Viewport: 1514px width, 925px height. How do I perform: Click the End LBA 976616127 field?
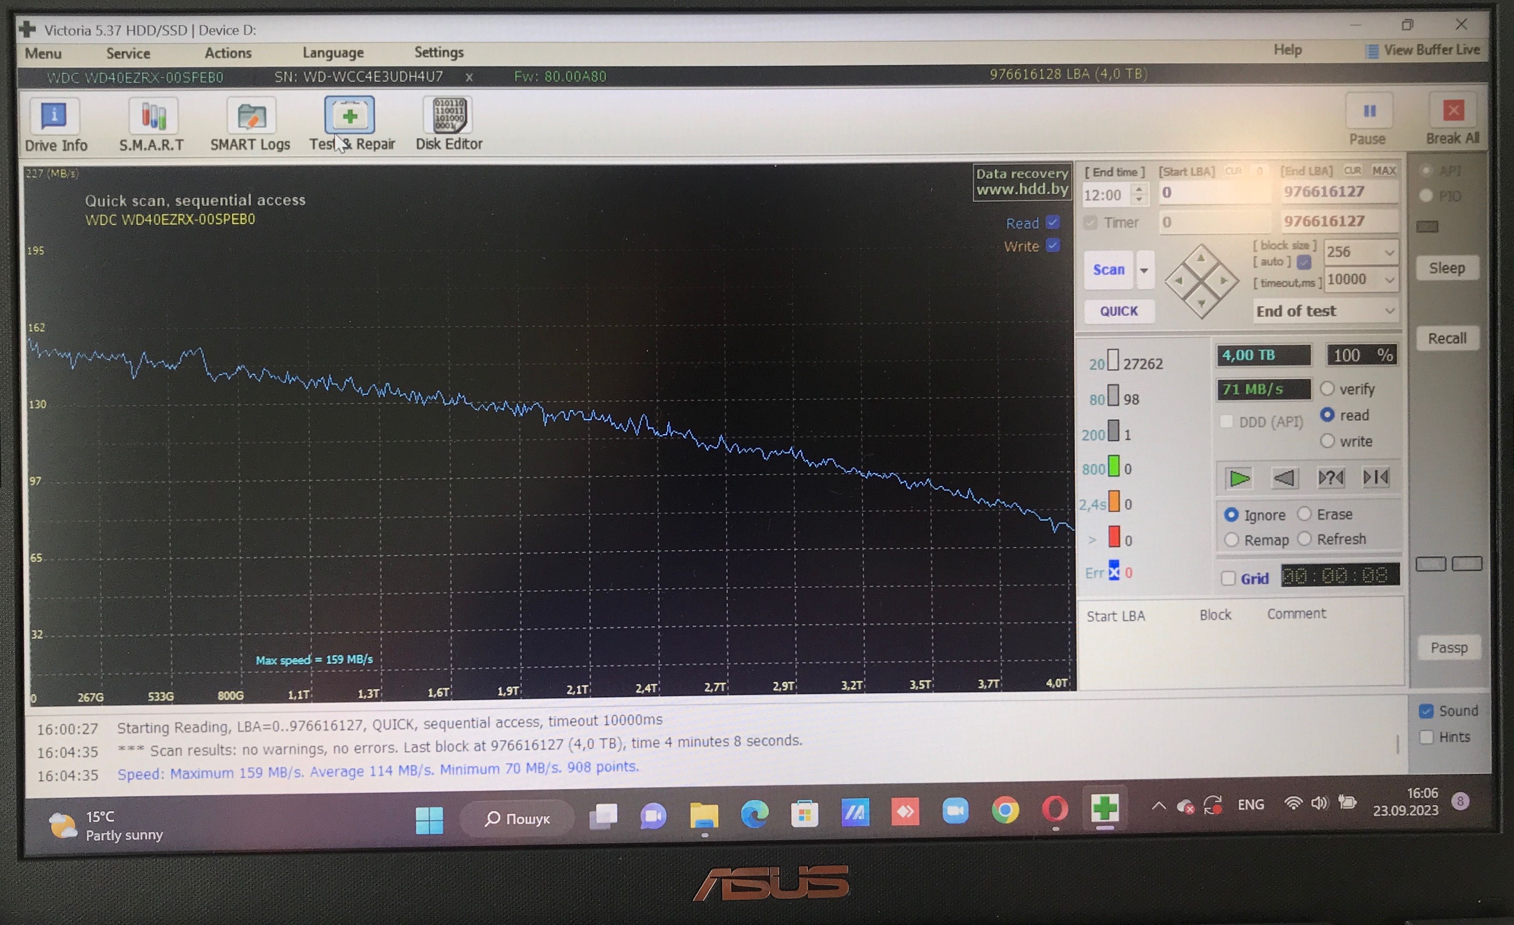coord(1339,192)
